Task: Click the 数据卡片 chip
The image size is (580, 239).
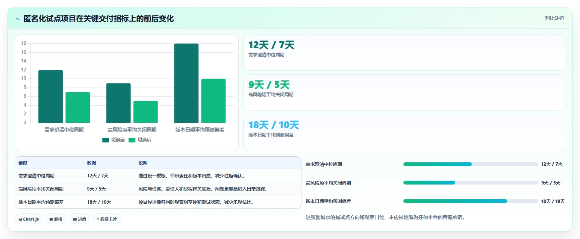Action: tap(107, 219)
